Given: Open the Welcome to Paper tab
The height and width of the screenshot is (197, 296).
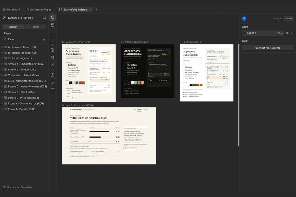Looking at the screenshot, I should tap(38, 10).
